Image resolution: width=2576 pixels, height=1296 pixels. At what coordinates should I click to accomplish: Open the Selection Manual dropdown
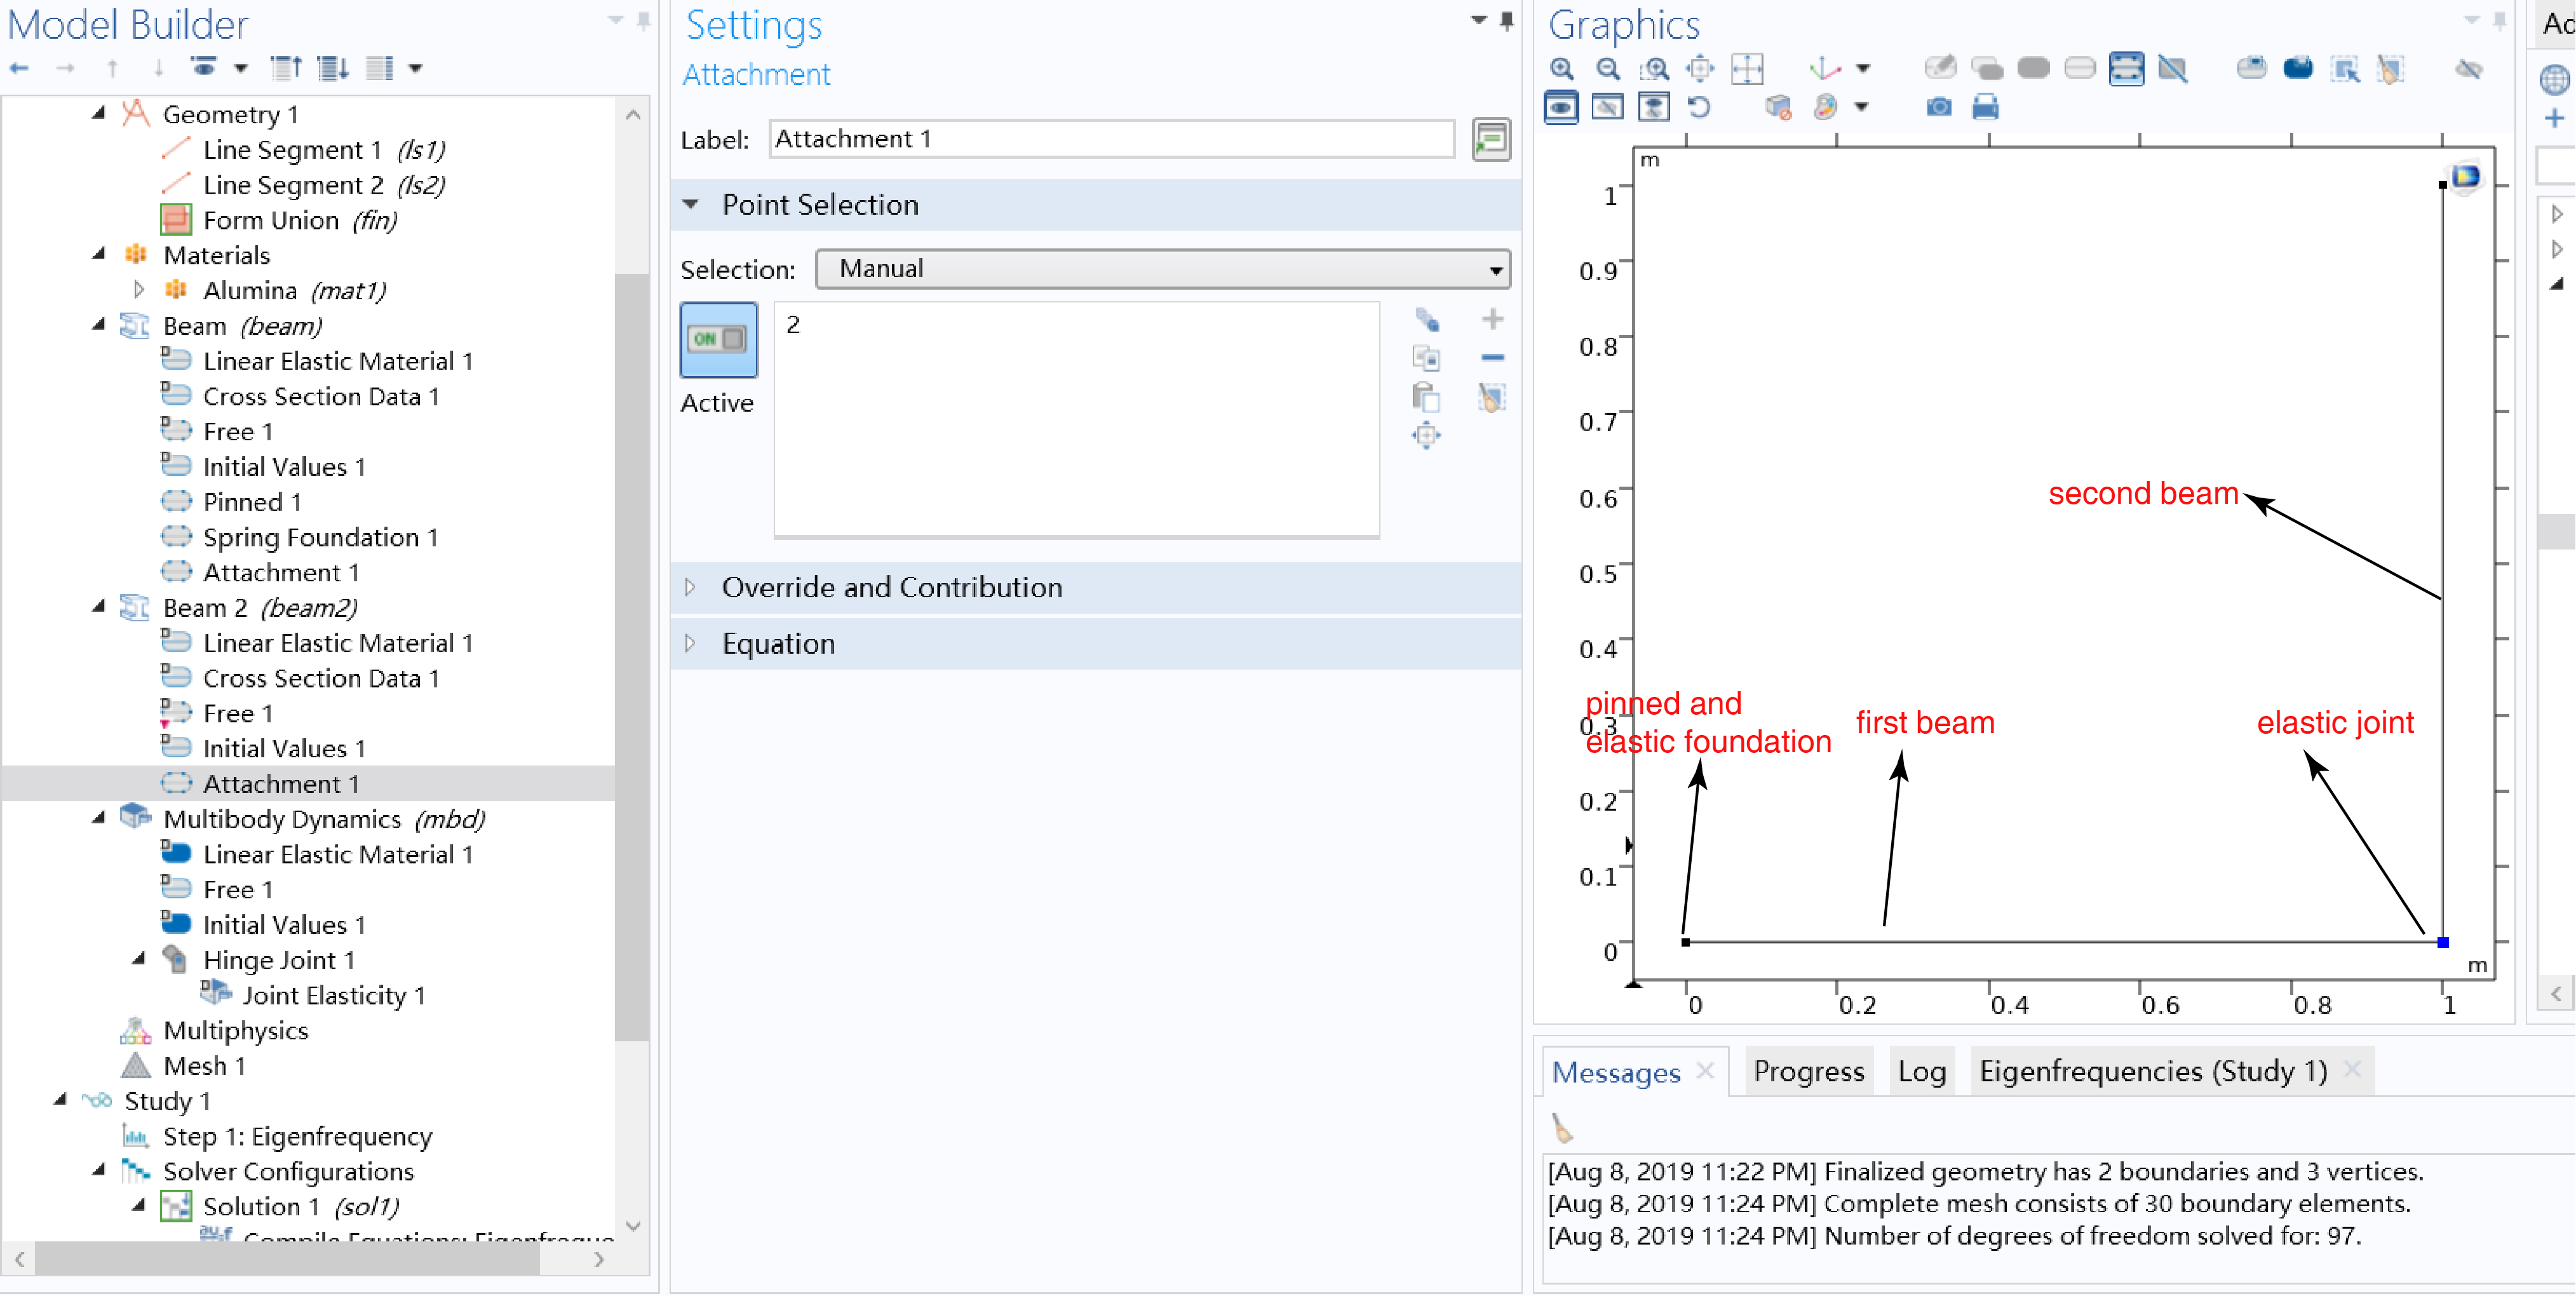tap(1162, 269)
